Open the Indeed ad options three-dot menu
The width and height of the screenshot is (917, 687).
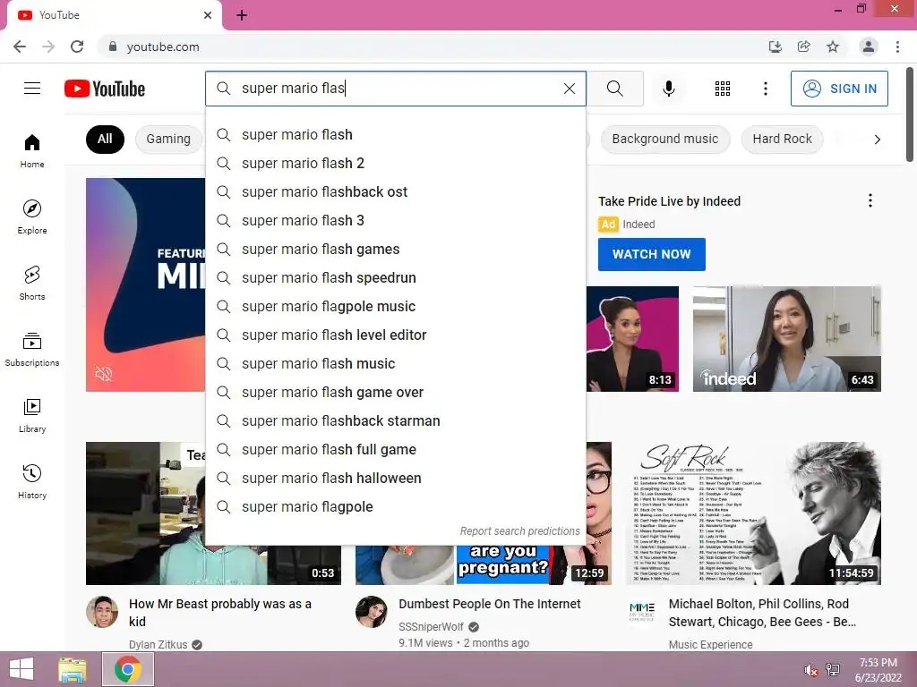[x=870, y=201]
